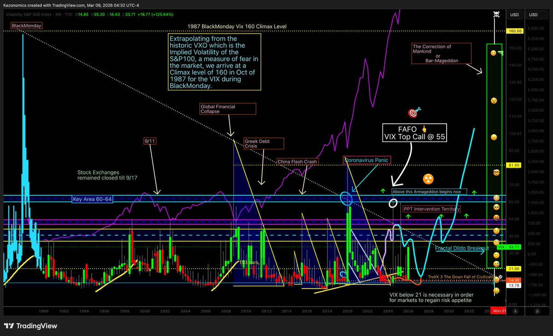This screenshot has width=553, height=336.
Task: Click the 2032 year label on the time axis
Action: 469,312
